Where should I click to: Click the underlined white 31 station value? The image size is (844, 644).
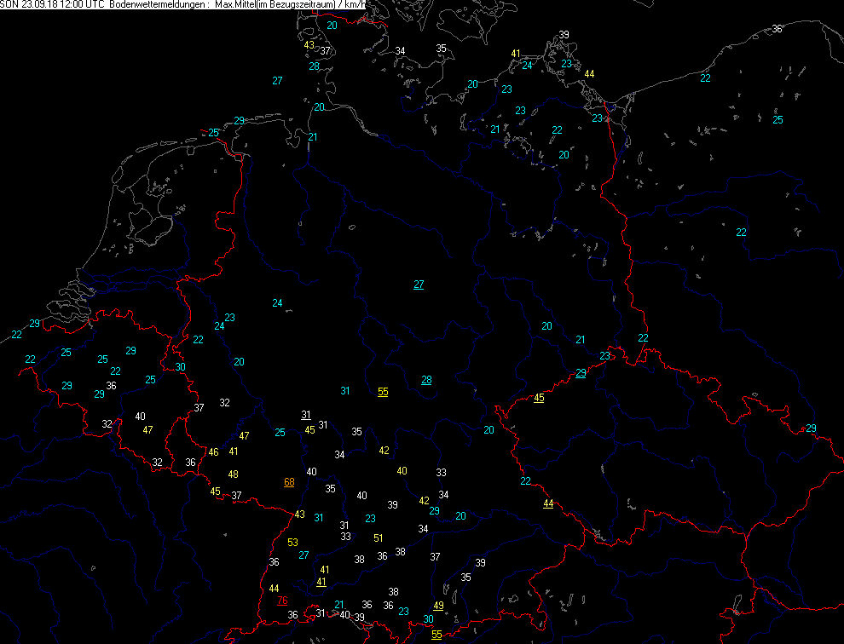[306, 415]
